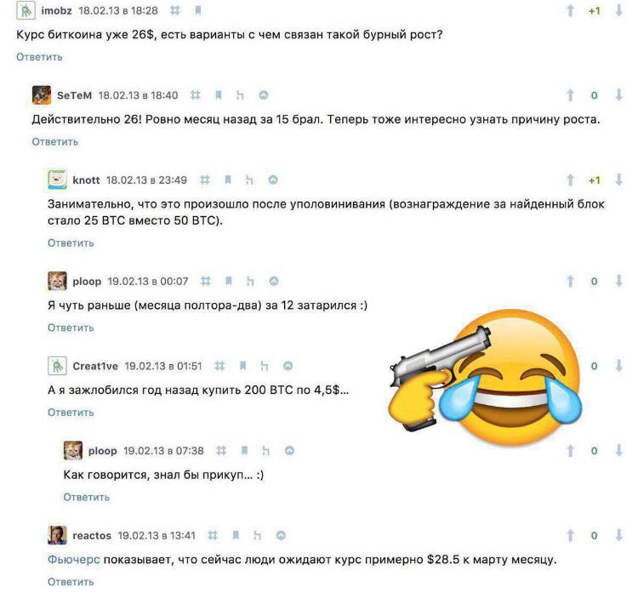638x593 pixels.
Task: Downvote imobz's top comment
Action: pos(619,10)
